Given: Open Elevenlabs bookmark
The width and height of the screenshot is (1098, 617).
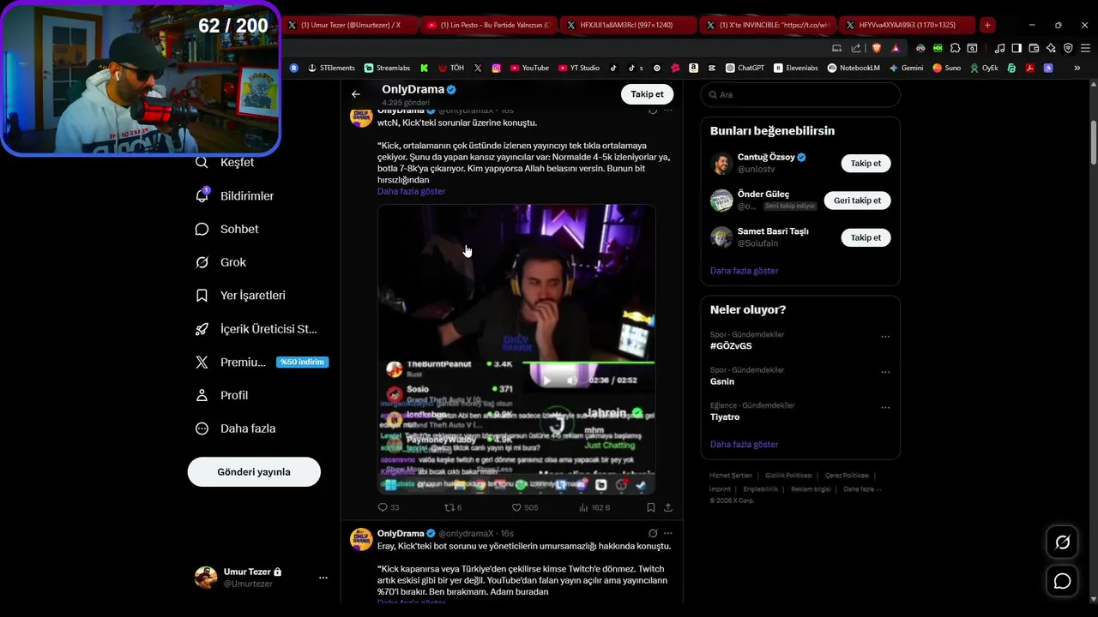Looking at the screenshot, I should point(796,68).
